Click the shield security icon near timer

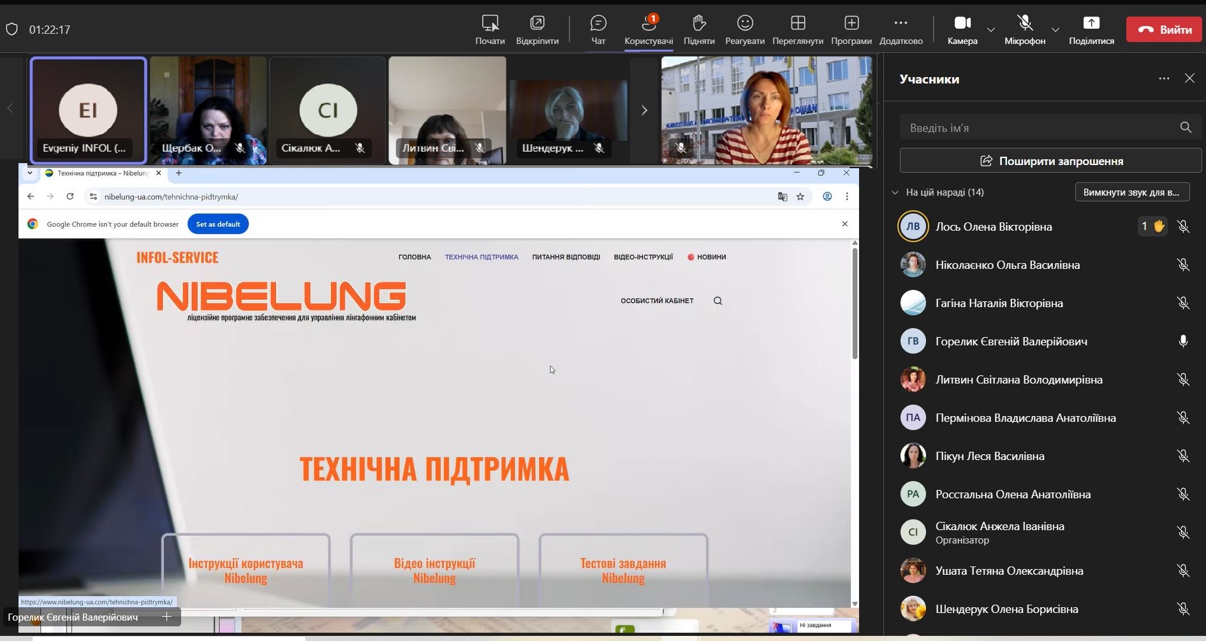pyautogui.click(x=11, y=29)
